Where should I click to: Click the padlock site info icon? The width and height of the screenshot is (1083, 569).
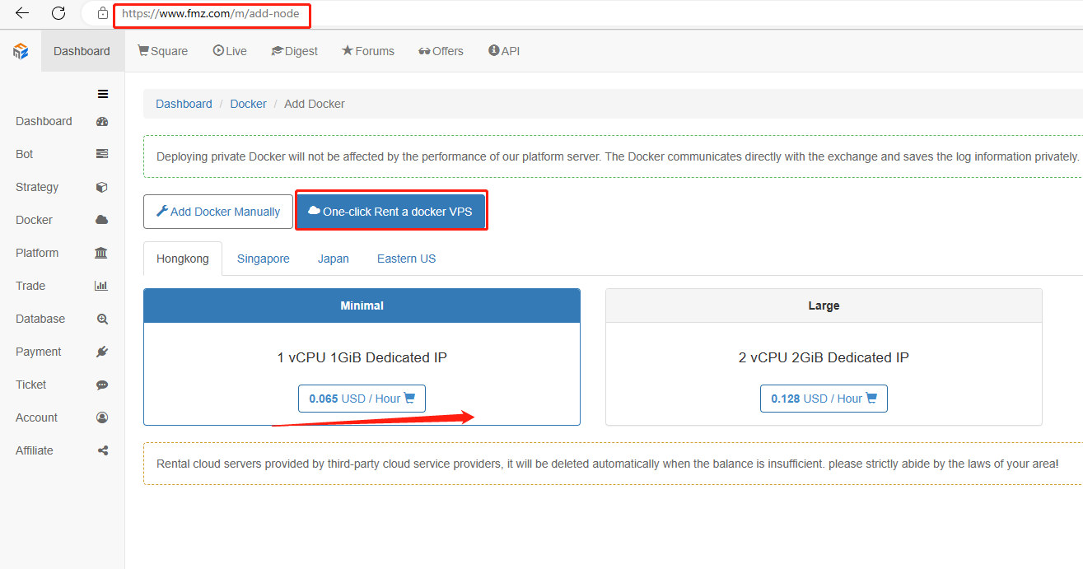(103, 13)
